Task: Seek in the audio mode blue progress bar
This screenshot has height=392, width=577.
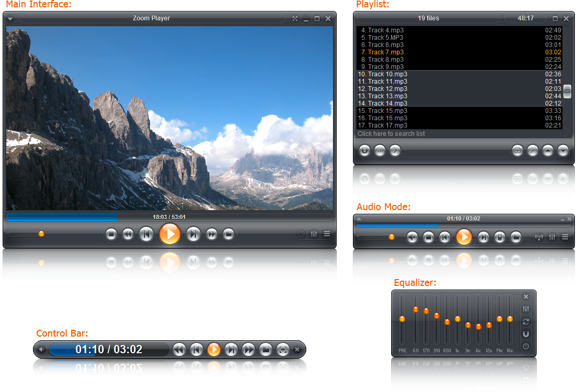Action: [x=464, y=225]
